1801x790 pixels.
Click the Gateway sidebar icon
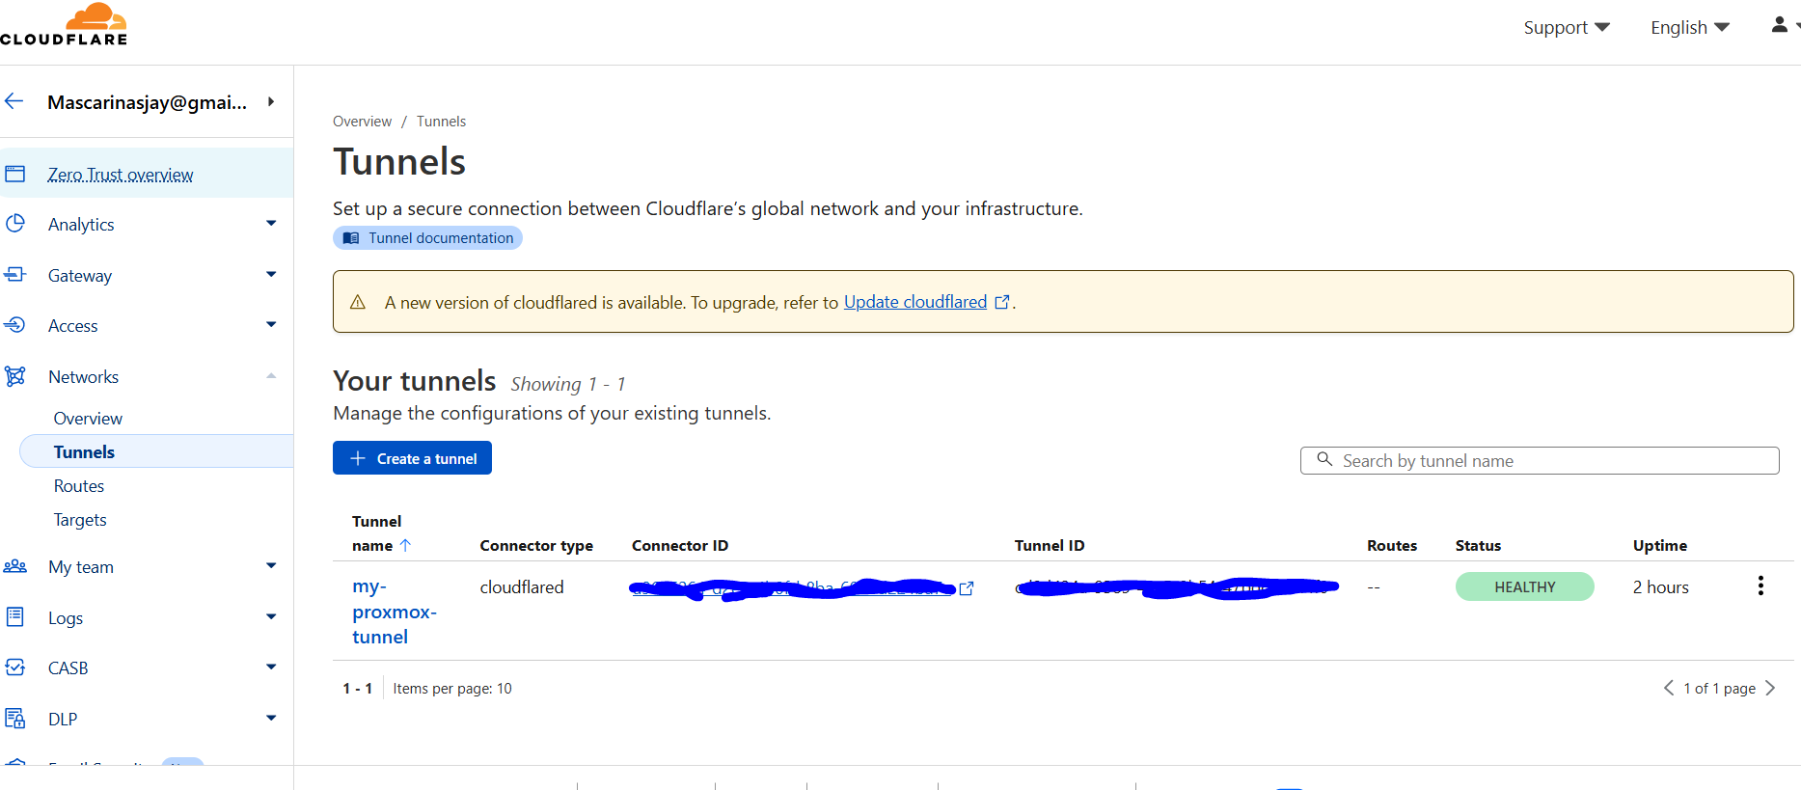[x=14, y=275]
